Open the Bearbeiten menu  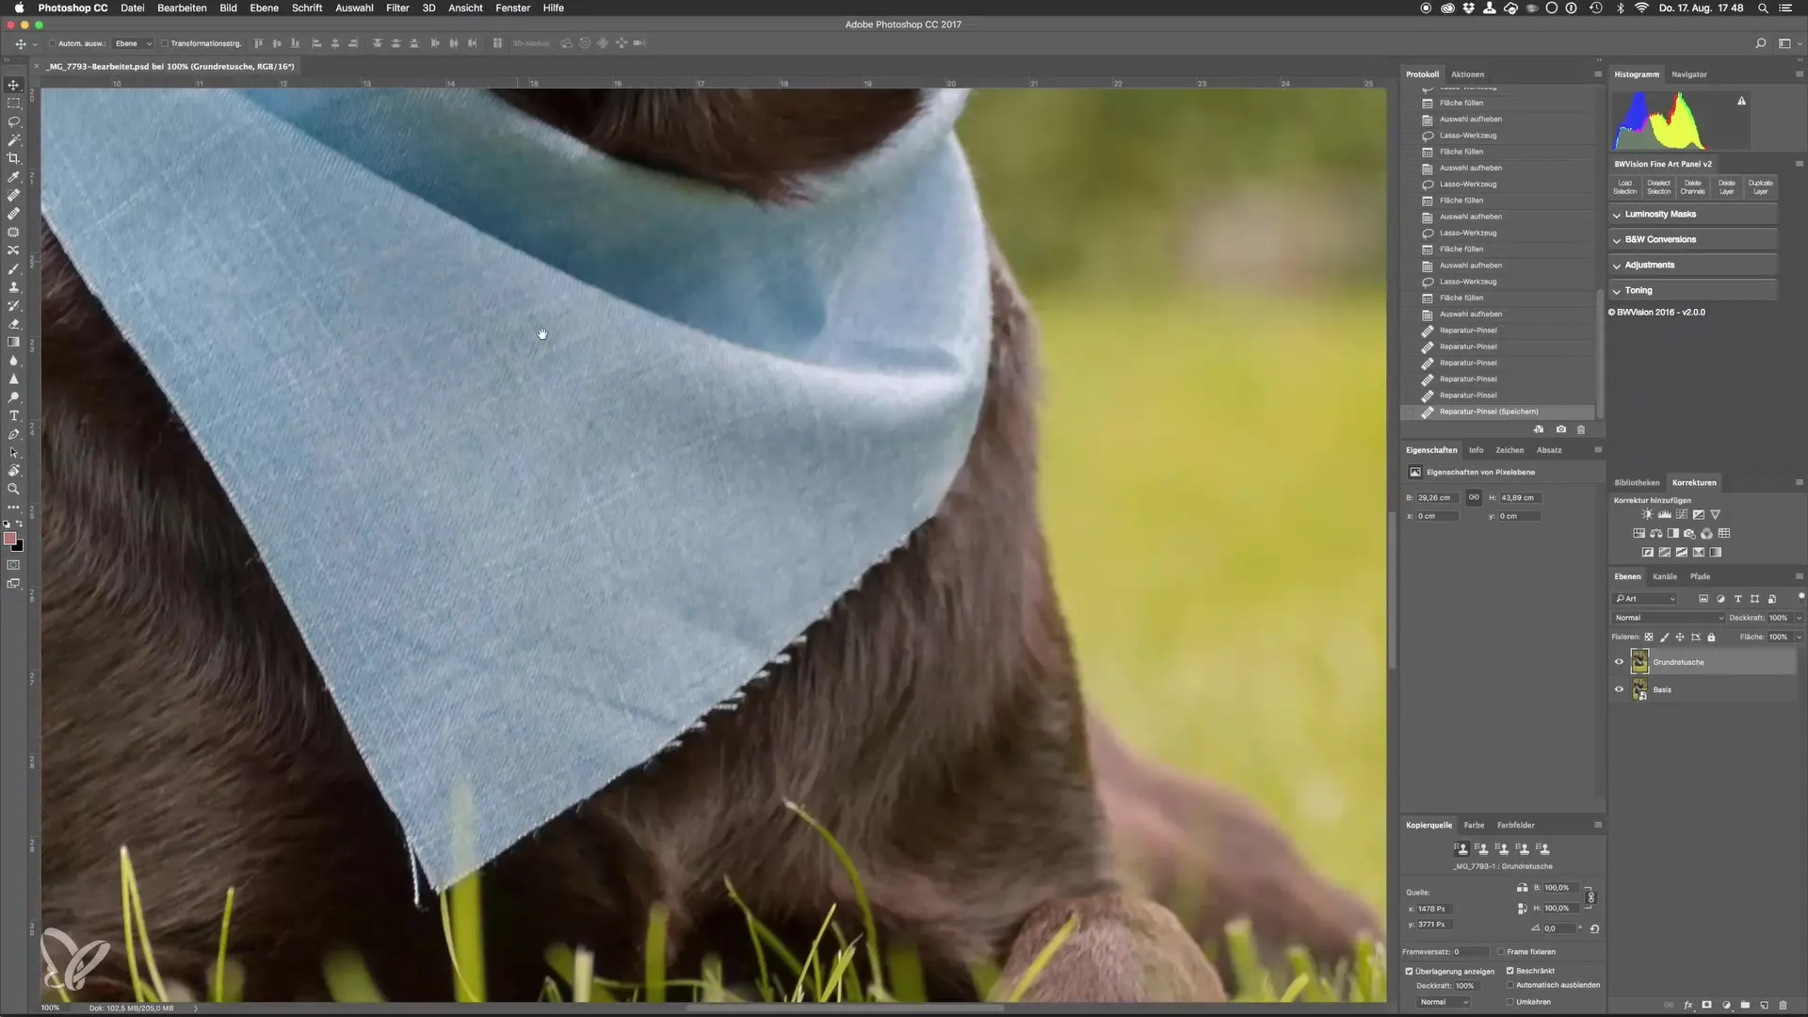point(182,8)
